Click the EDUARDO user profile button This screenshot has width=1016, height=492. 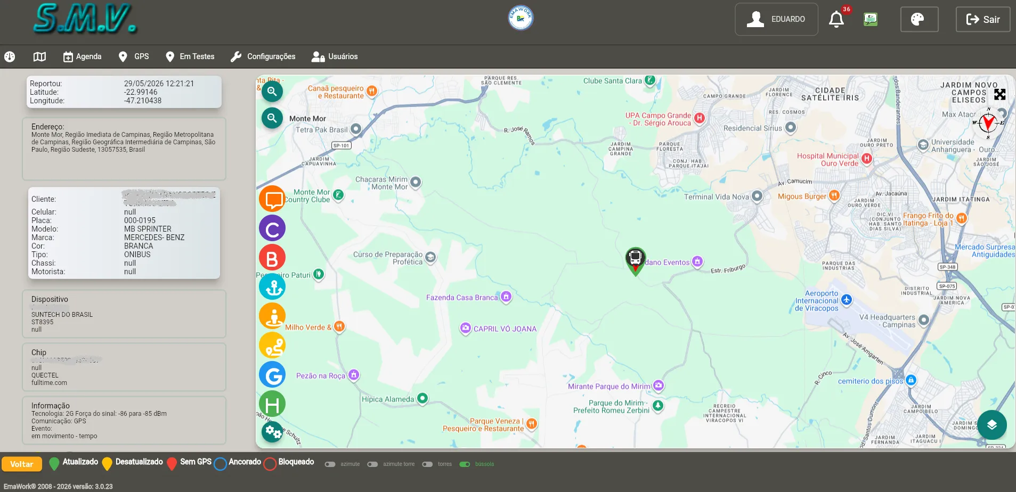click(x=776, y=19)
